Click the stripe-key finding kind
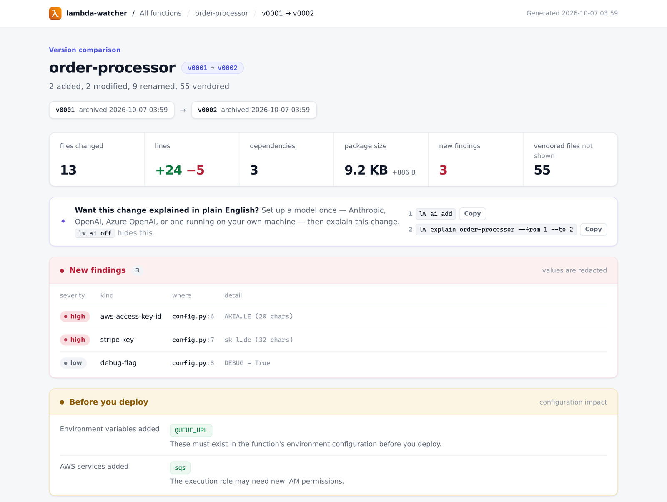Viewport: 667px width, 502px height. [117, 340]
